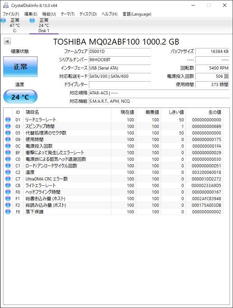Image resolution: width=233 pixels, height=308 pixels.
Task: Select the ヘッドフライング時間 attribute name
Action: pyautogui.click(x=43, y=192)
